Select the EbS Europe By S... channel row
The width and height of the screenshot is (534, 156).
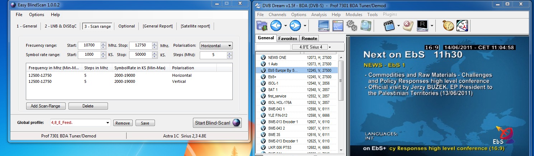coord(297,70)
